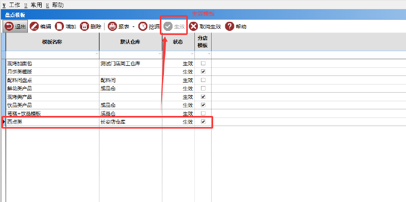Image resolution: width=406 pixels, height=202 pixels.
Task: Select the 西点类 template name
Action: click(x=15, y=122)
